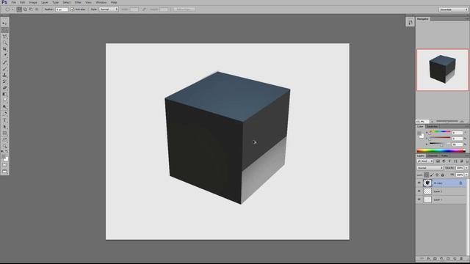Select the Gradient tool
470x264 pixels.
(4, 94)
